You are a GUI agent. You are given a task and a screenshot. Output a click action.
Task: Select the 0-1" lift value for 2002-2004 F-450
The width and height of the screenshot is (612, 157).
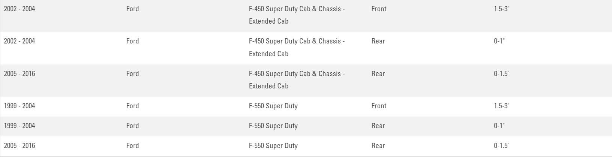click(x=499, y=41)
